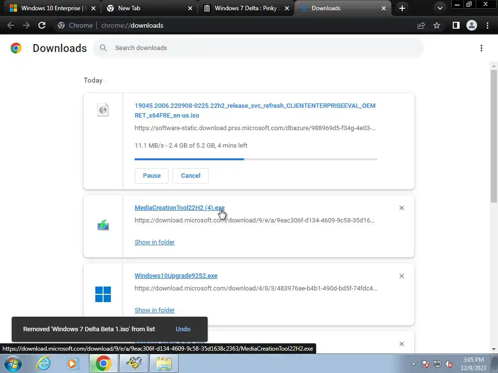Click the browser forward arrow
Image resolution: width=498 pixels, height=373 pixels.
26,25
